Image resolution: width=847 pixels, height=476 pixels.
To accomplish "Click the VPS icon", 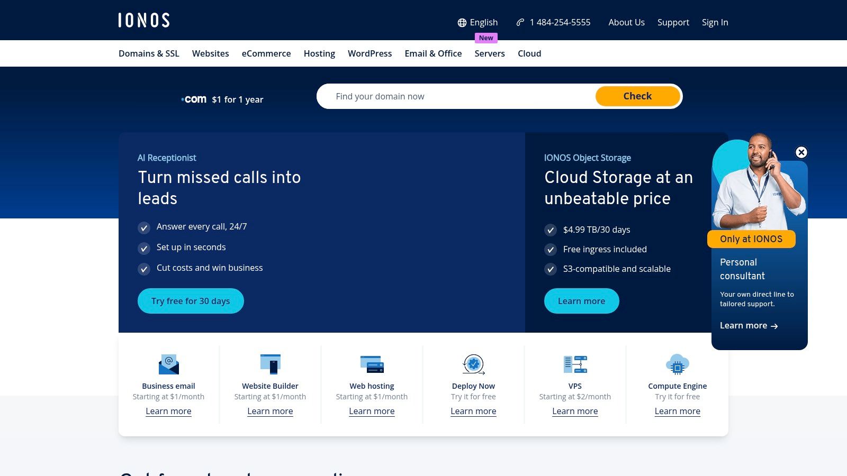I will tap(575, 364).
